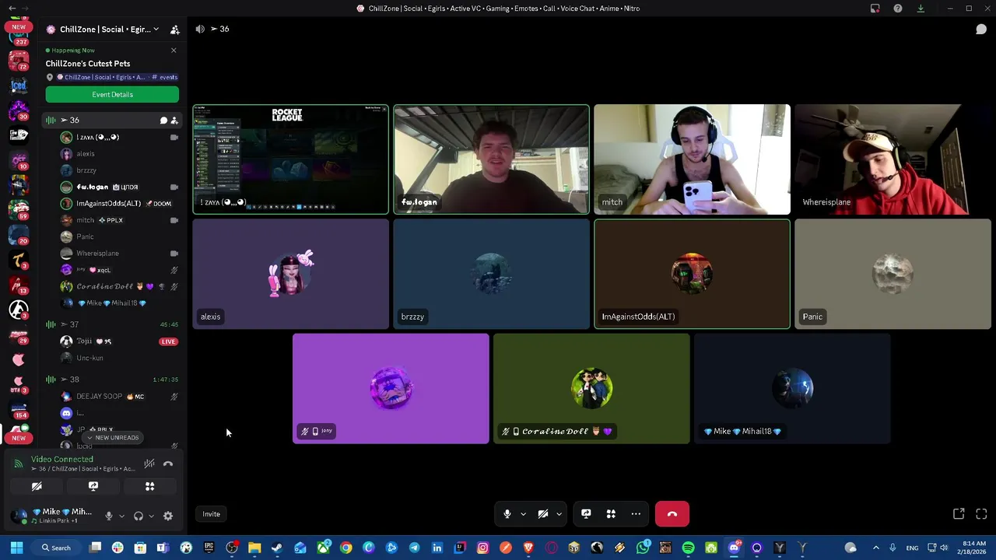This screenshot has width=996, height=560.
Task: Select Coraline Doll participant tile
Action: click(591, 389)
